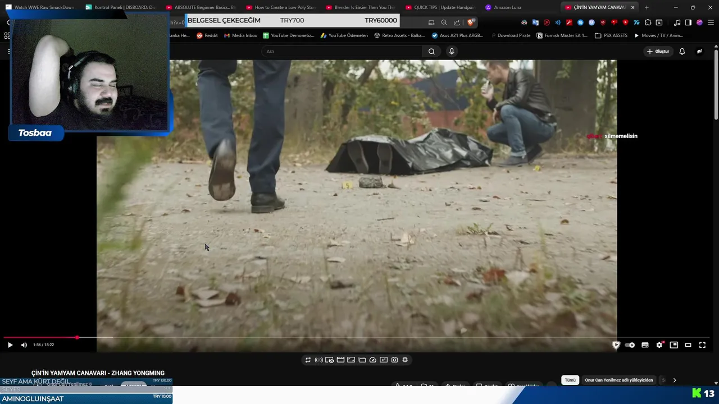The image size is (719, 404).
Task: Open player settings gear
Action: tap(659, 345)
